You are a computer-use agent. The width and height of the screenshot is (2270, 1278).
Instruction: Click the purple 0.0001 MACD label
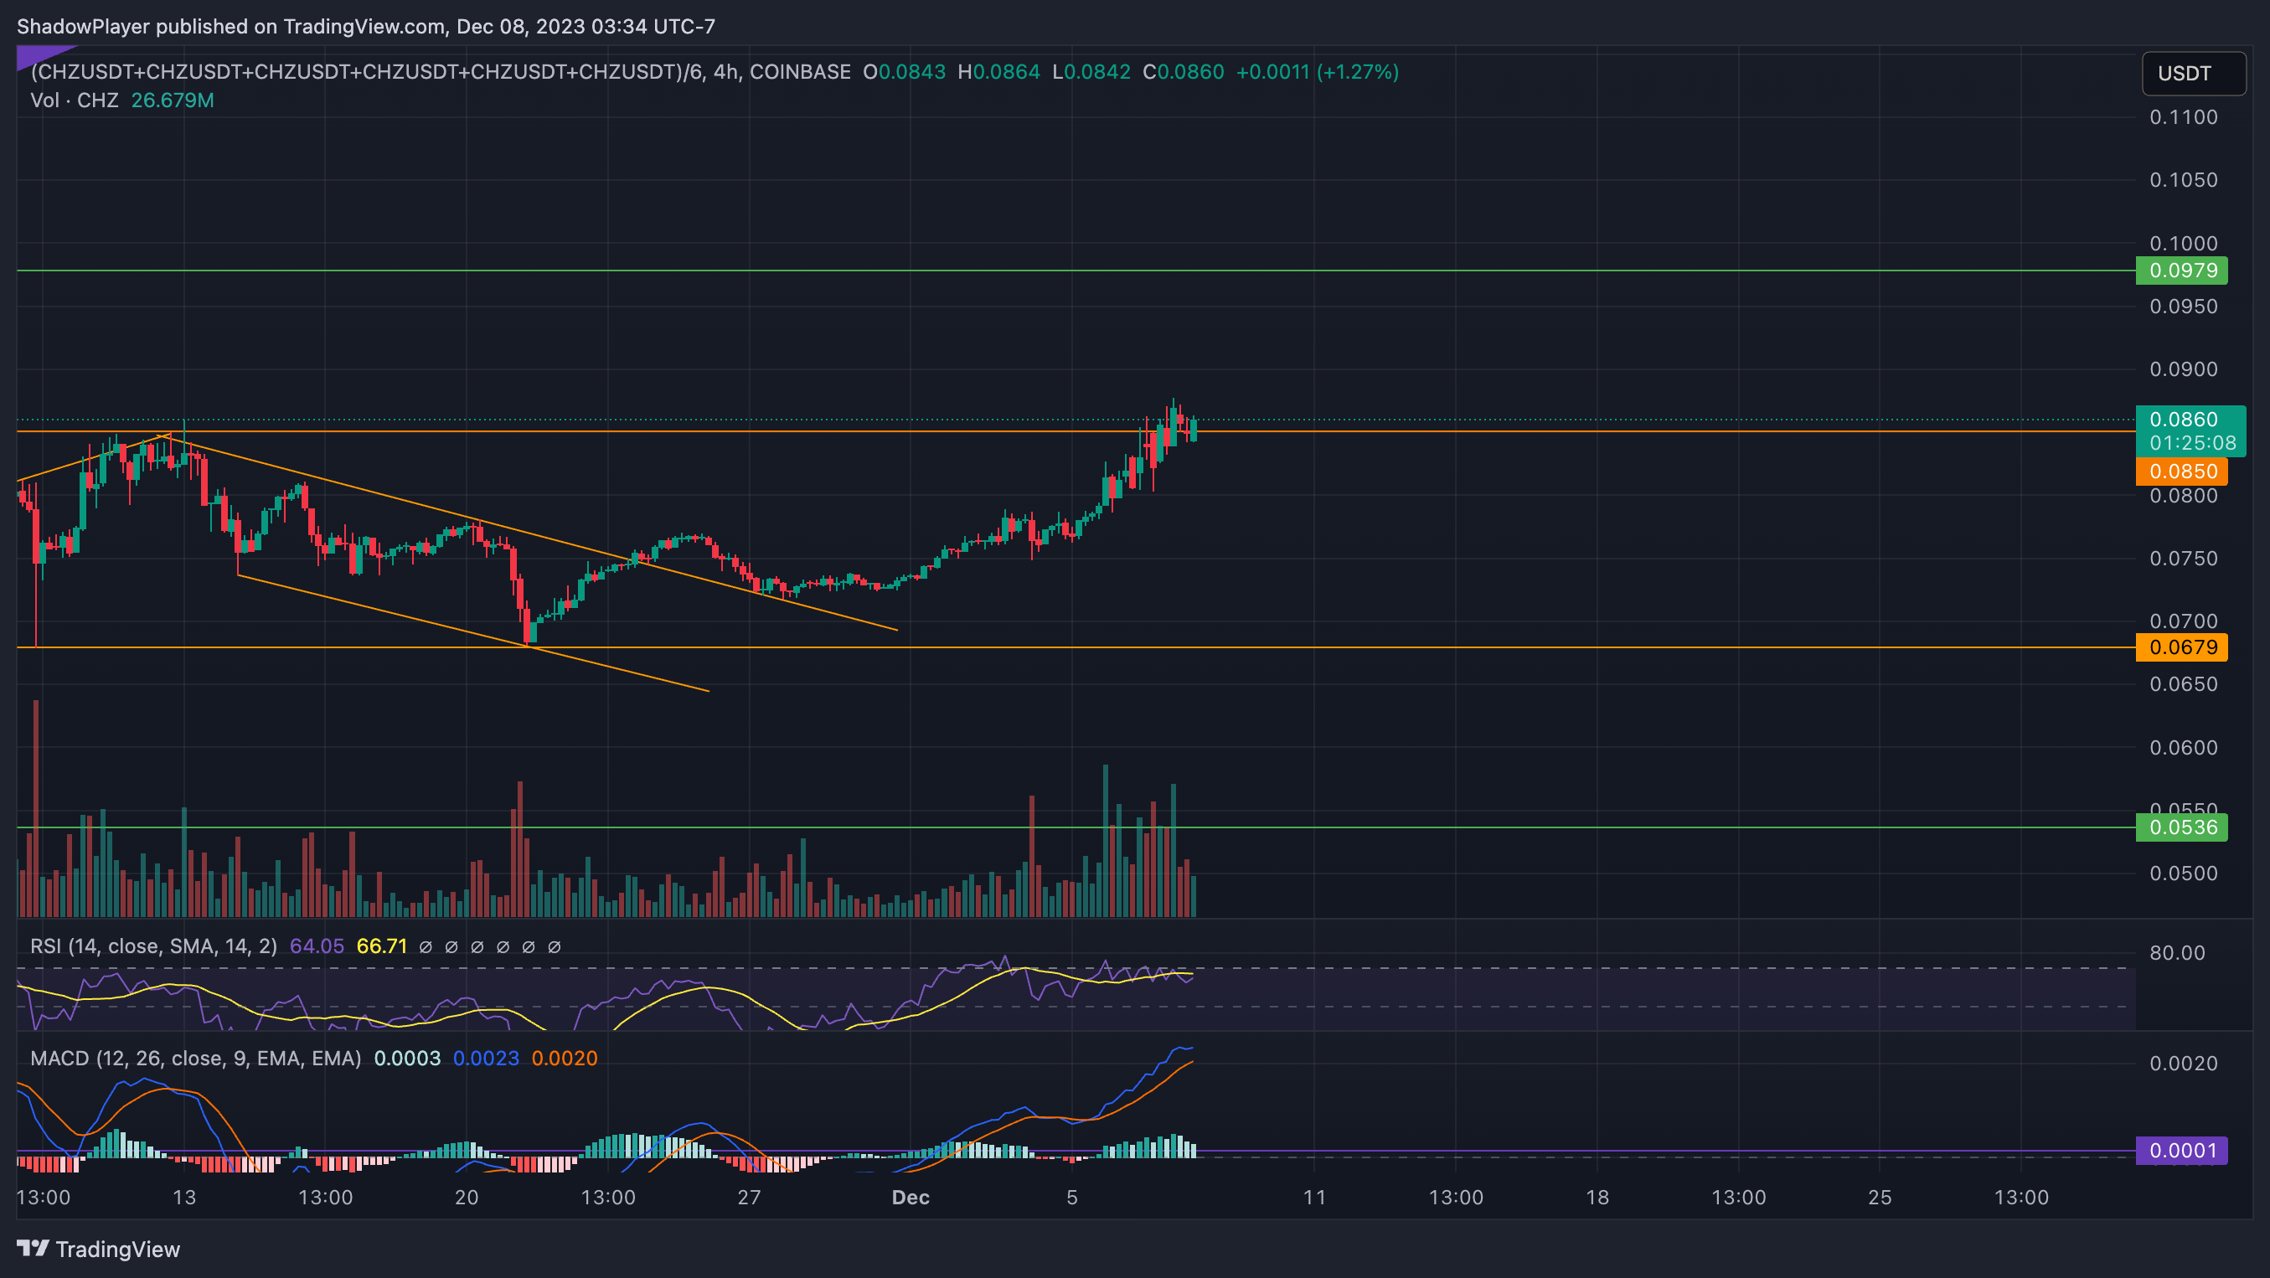2182,1151
